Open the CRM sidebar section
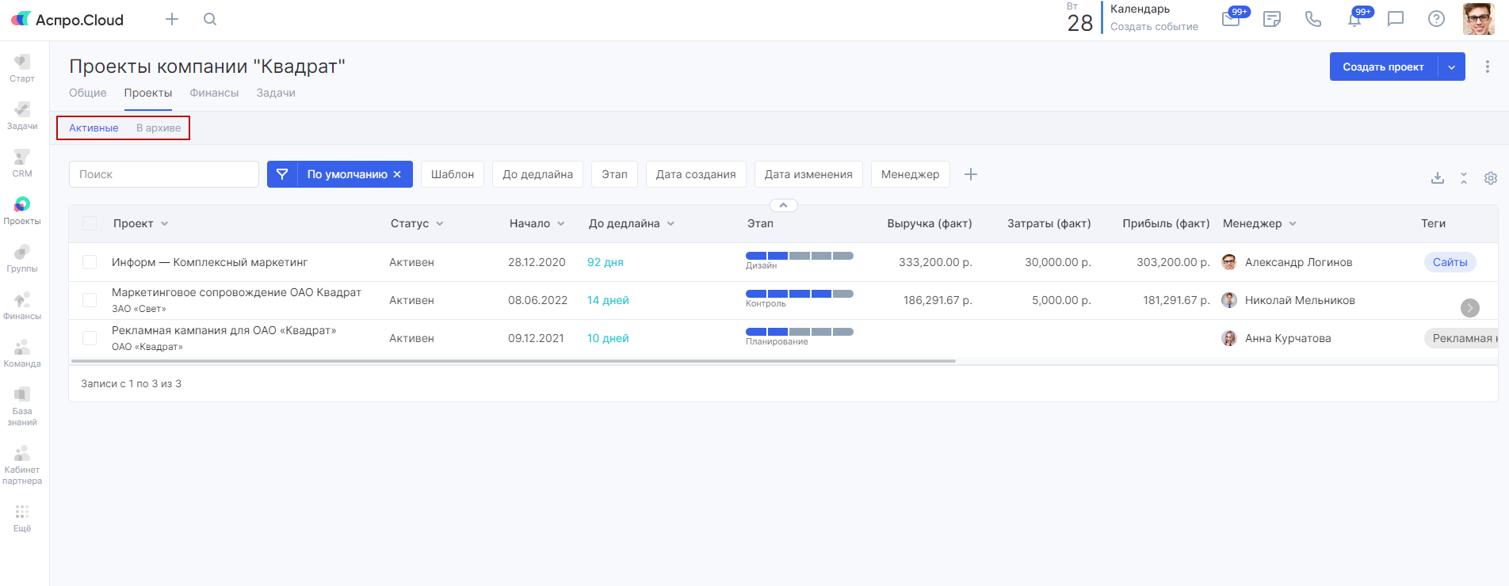Image resolution: width=1509 pixels, height=586 pixels. point(22,163)
